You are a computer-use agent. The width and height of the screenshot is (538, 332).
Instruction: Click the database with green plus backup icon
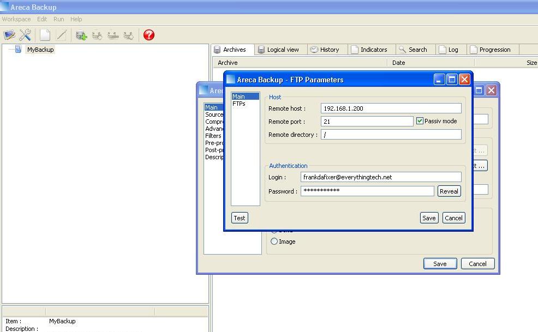[x=81, y=35]
